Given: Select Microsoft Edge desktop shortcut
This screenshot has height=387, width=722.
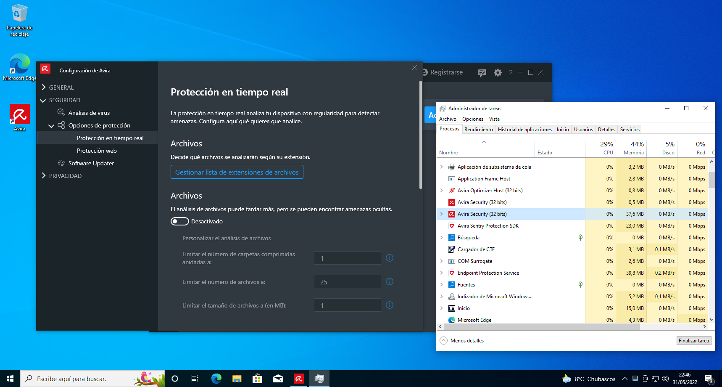Looking at the screenshot, I should pyautogui.click(x=19, y=67).
